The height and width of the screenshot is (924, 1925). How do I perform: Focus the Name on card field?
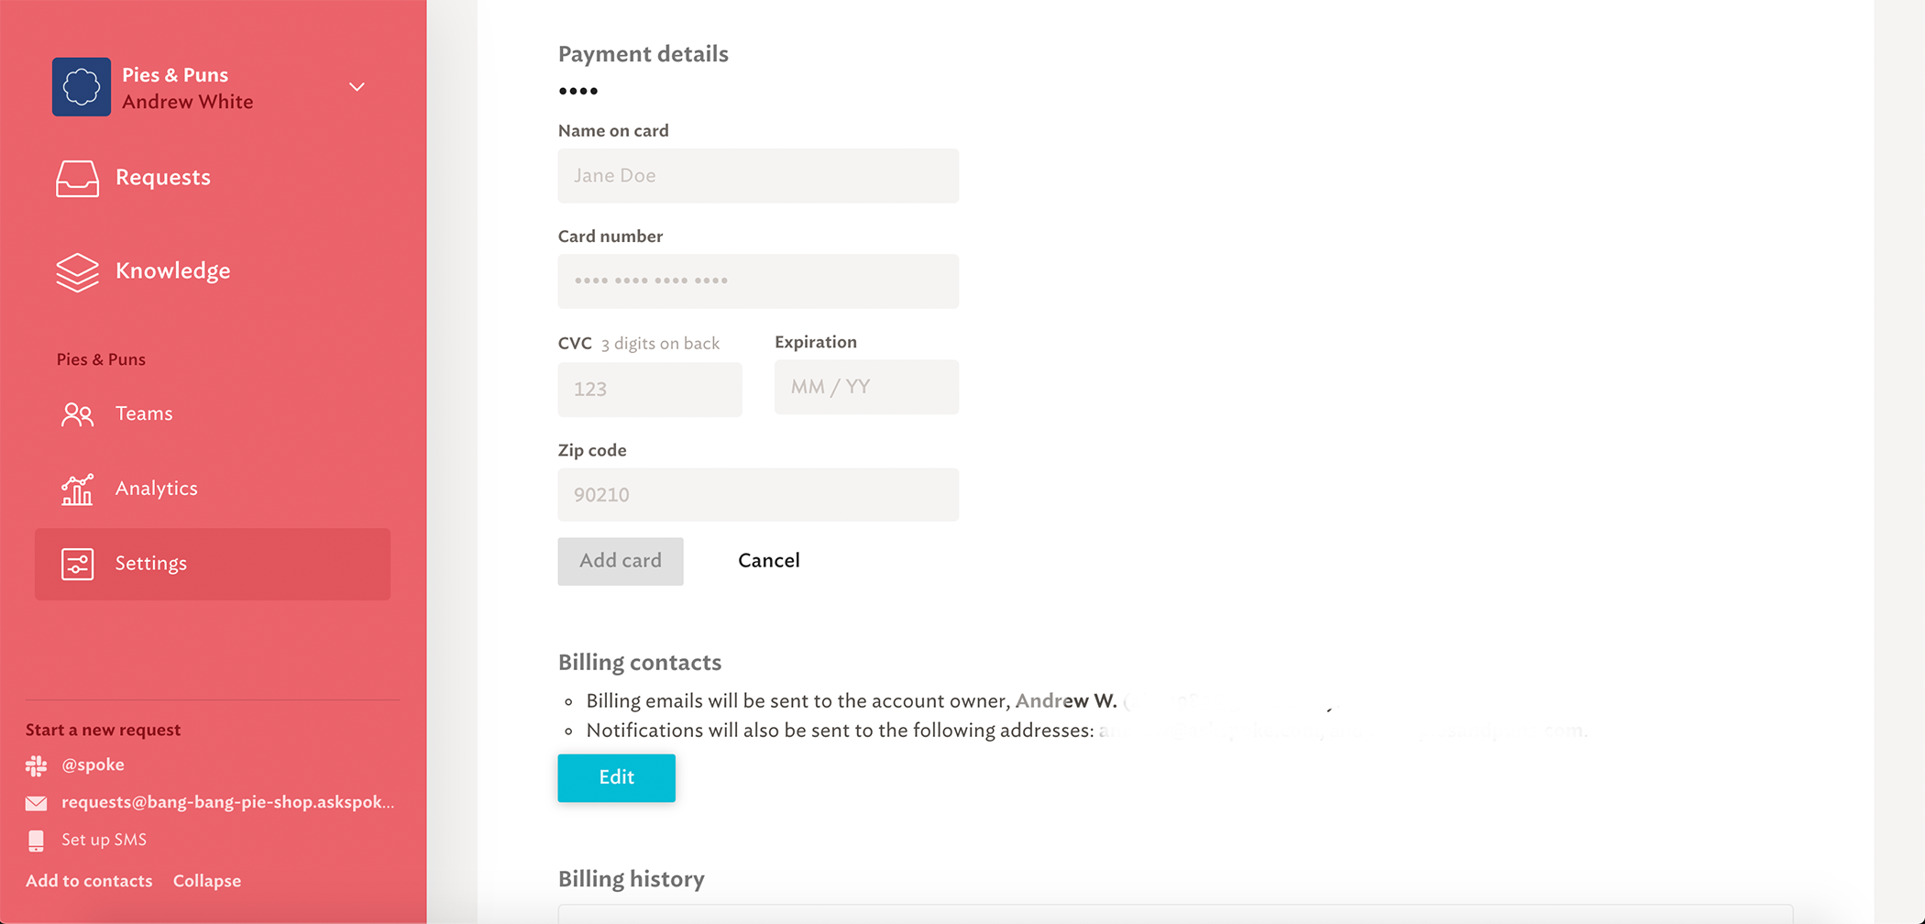click(758, 176)
